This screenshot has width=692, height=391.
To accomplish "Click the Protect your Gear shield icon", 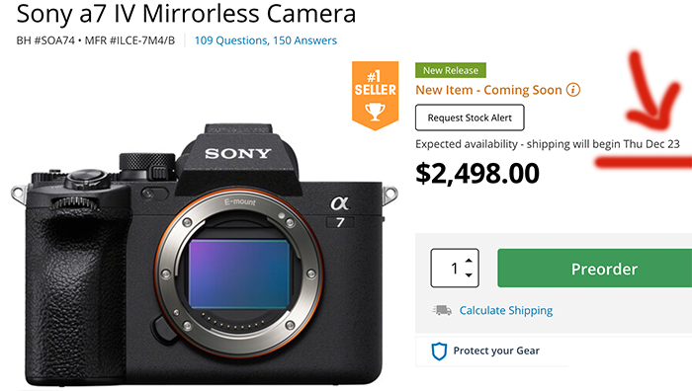I will pyautogui.click(x=439, y=352).
